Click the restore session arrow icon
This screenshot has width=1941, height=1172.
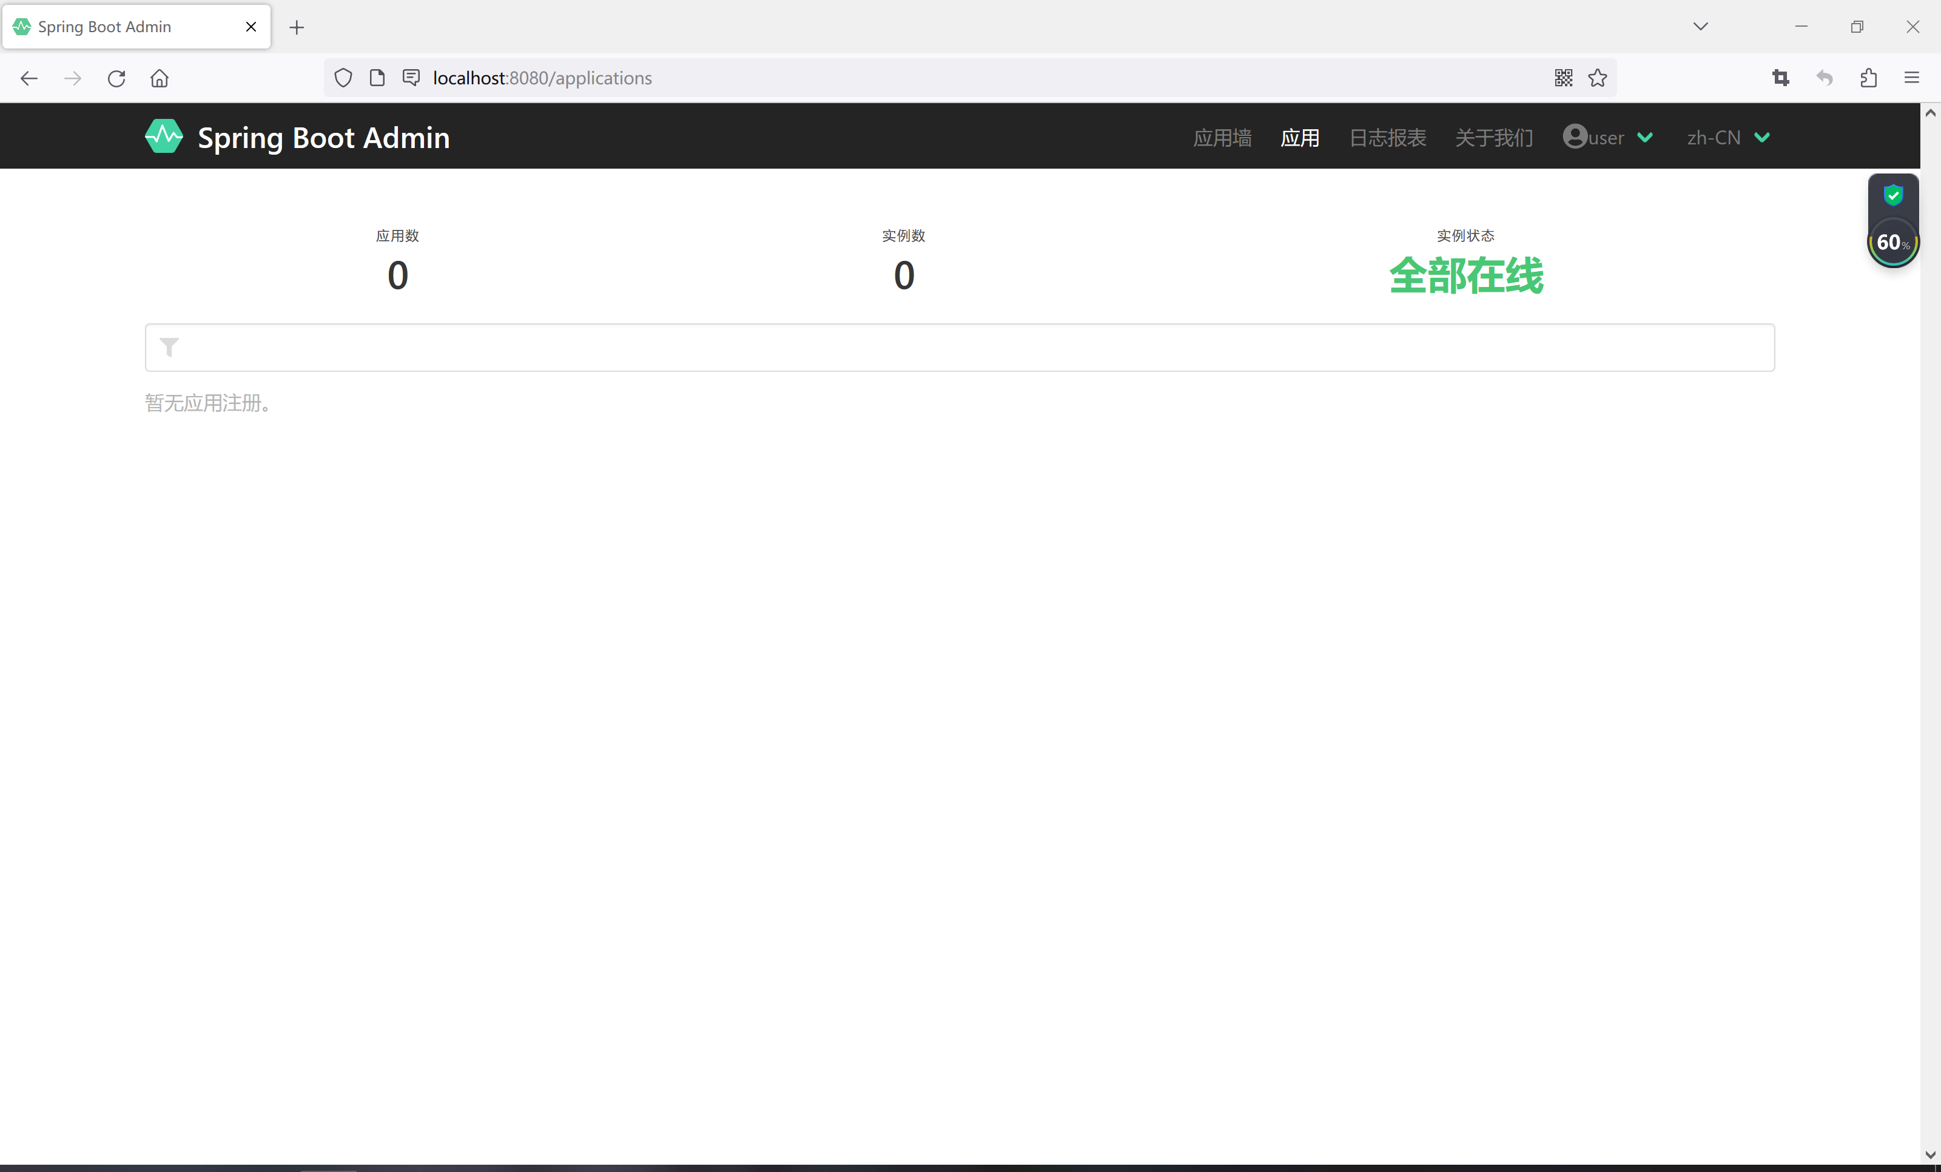[1825, 77]
